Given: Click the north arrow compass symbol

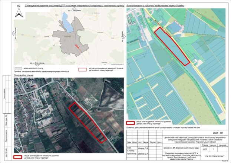Looking at the screenshot, I should [18, 13].
